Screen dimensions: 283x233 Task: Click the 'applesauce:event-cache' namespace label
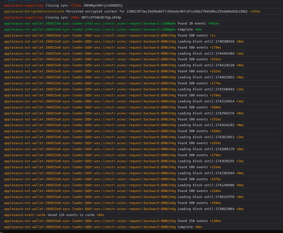pyautogui.click(x=25, y=215)
